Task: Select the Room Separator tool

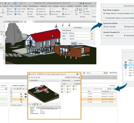Action: (55, 11)
